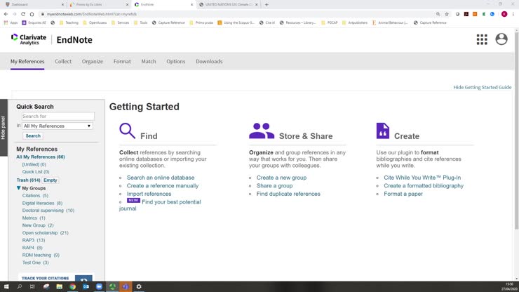Open Trash (614) folder

tap(28, 180)
